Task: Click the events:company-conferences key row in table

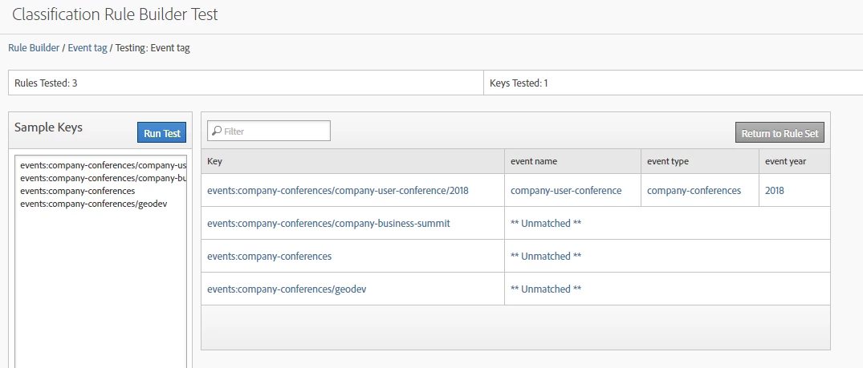Action: click(x=269, y=257)
